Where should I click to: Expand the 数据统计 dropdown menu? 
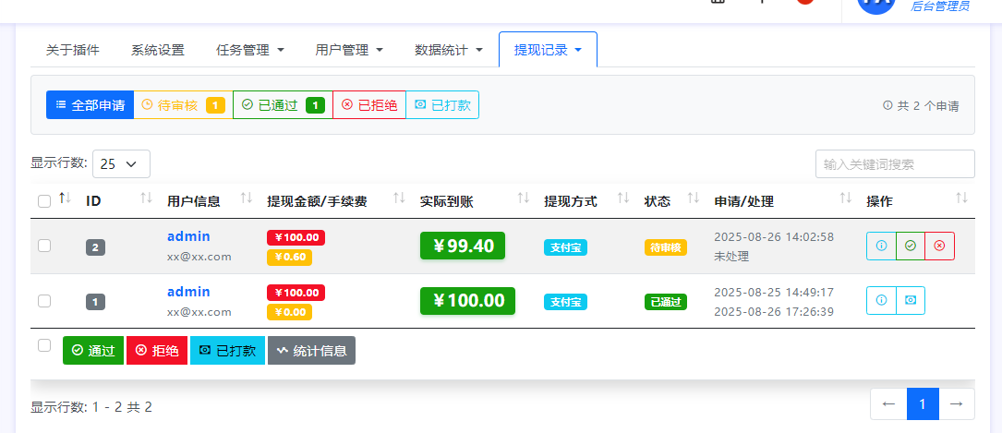pos(449,50)
